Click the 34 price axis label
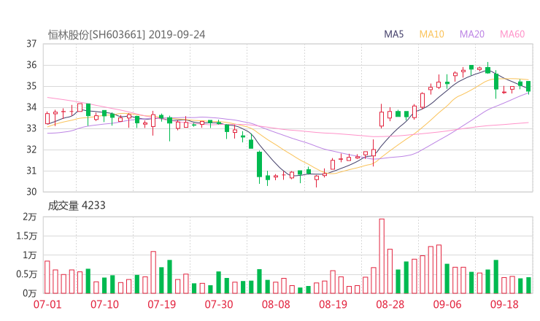The width and height of the screenshot is (540, 321). coord(31,107)
